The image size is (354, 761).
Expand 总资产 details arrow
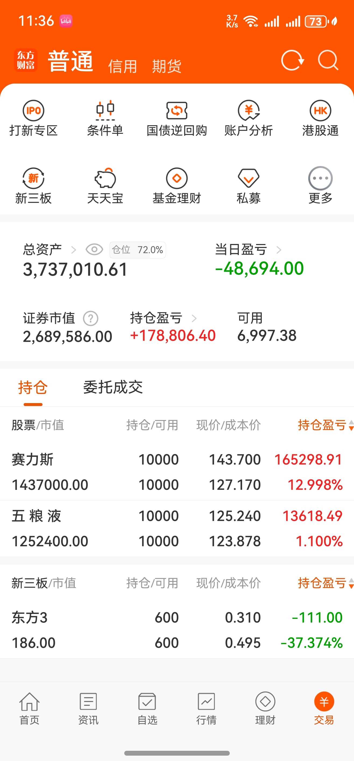click(x=74, y=250)
